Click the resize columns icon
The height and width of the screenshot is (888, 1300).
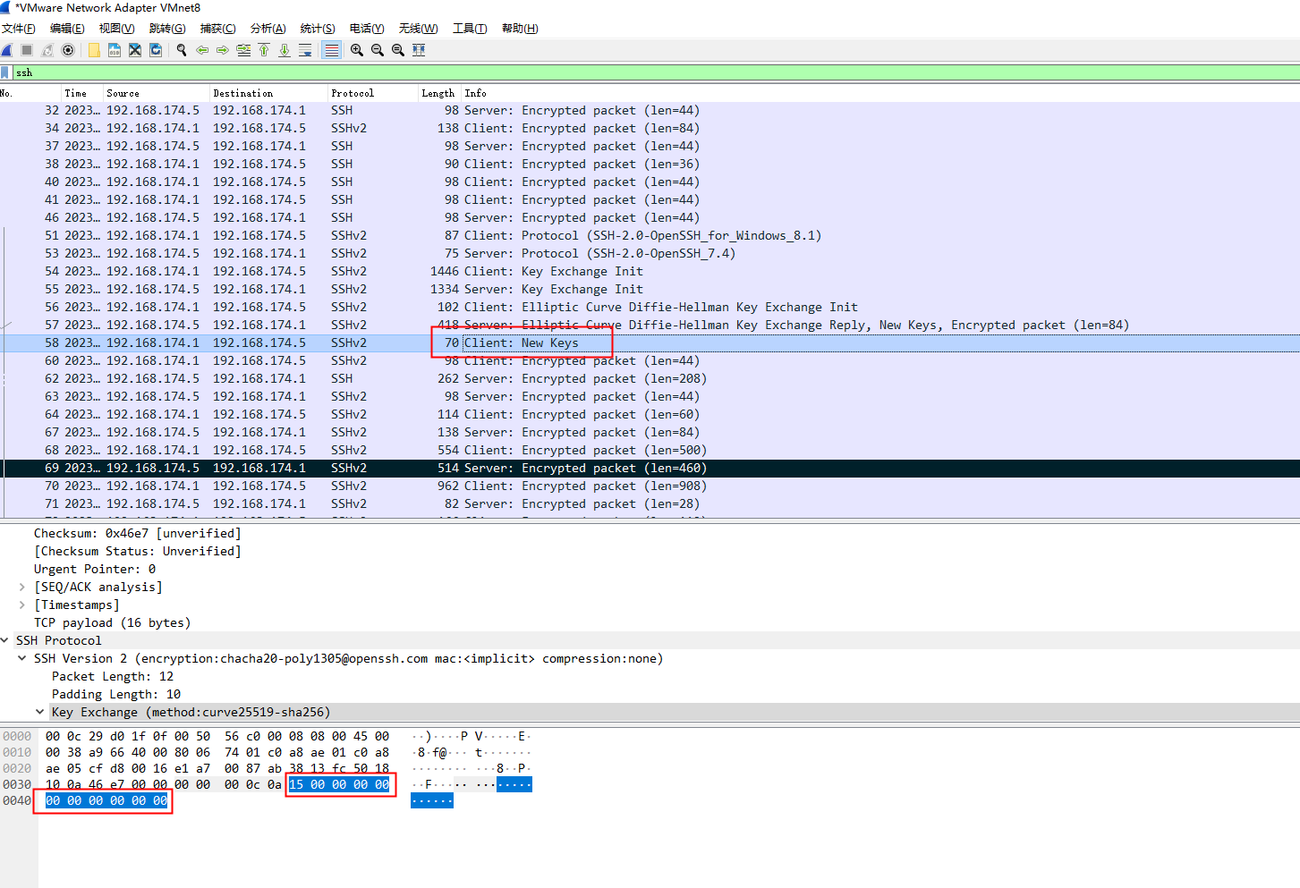pyautogui.click(x=419, y=50)
